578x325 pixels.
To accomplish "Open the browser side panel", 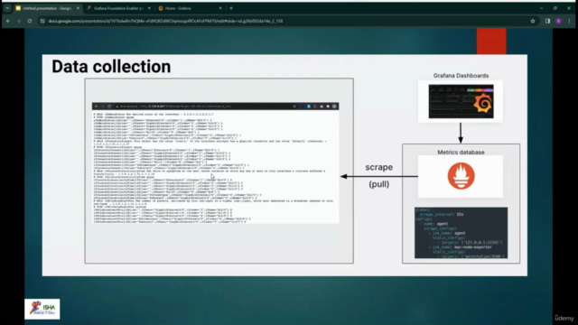I will tap(548, 21).
